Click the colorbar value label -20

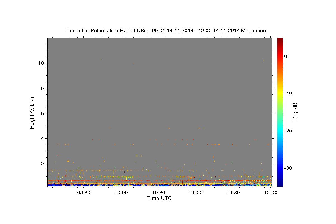click(288, 131)
